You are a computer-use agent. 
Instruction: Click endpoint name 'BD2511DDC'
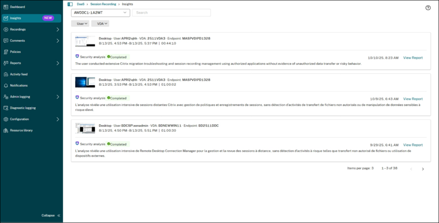click(208, 126)
